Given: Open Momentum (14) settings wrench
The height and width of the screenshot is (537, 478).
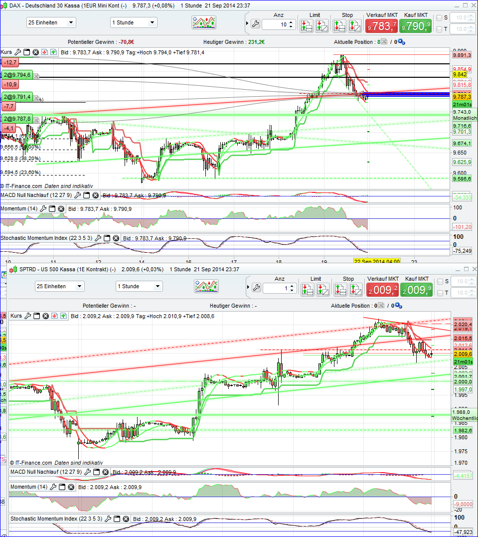Looking at the screenshot, I should pyautogui.click(x=43, y=208).
